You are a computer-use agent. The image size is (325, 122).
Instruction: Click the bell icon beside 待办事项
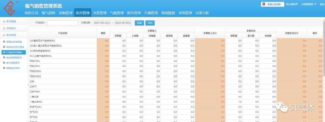coord(297,4)
